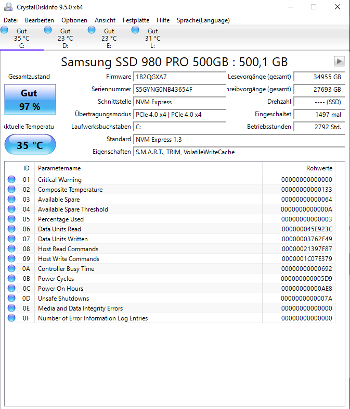
Task: Click the Eigenschaften field with S.M.A.R.T., TRIM
Action: click(239, 152)
